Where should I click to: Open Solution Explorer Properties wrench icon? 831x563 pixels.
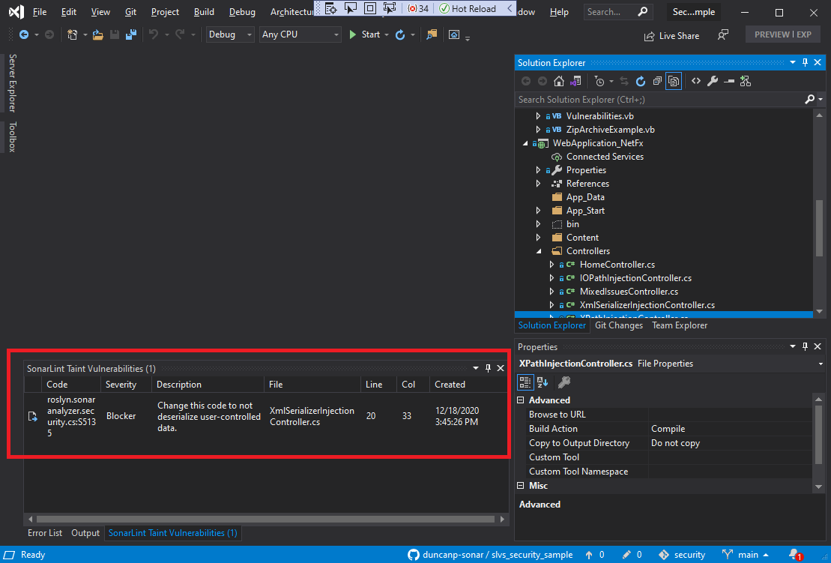click(x=713, y=81)
